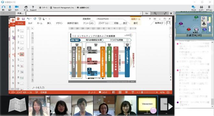Switch to the PowerPoint ホーム tab
This screenshot has height=116, width=214.
tap(40, 23)
